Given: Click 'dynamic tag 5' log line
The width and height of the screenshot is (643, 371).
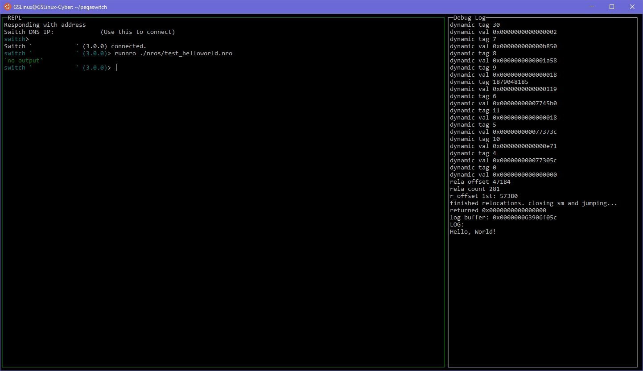Looking at the screenshot, I should [x=473, y=125].
